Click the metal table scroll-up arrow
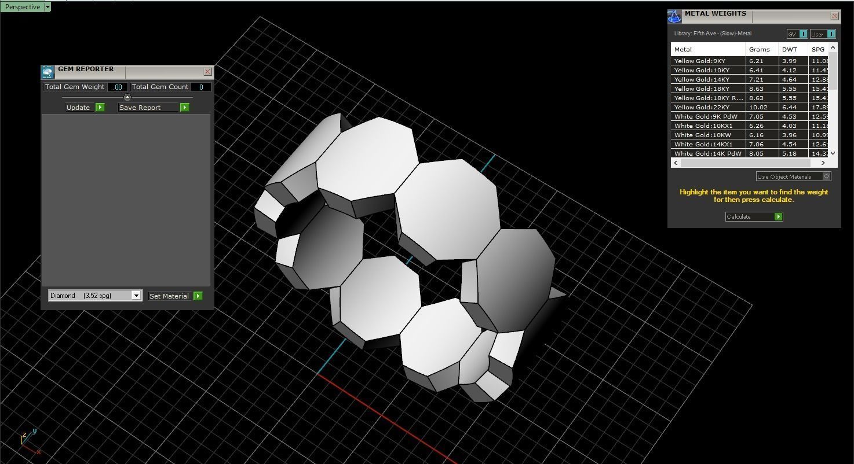The image size is (854, 464). [x=833, y=47]
